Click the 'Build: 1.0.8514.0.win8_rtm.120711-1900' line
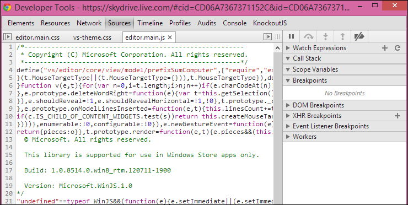The image size is (408, 205). (98, 171)
